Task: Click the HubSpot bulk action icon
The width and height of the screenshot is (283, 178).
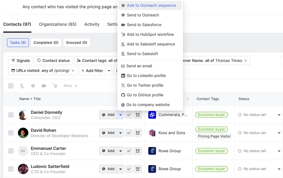Action: pos(55,86)
